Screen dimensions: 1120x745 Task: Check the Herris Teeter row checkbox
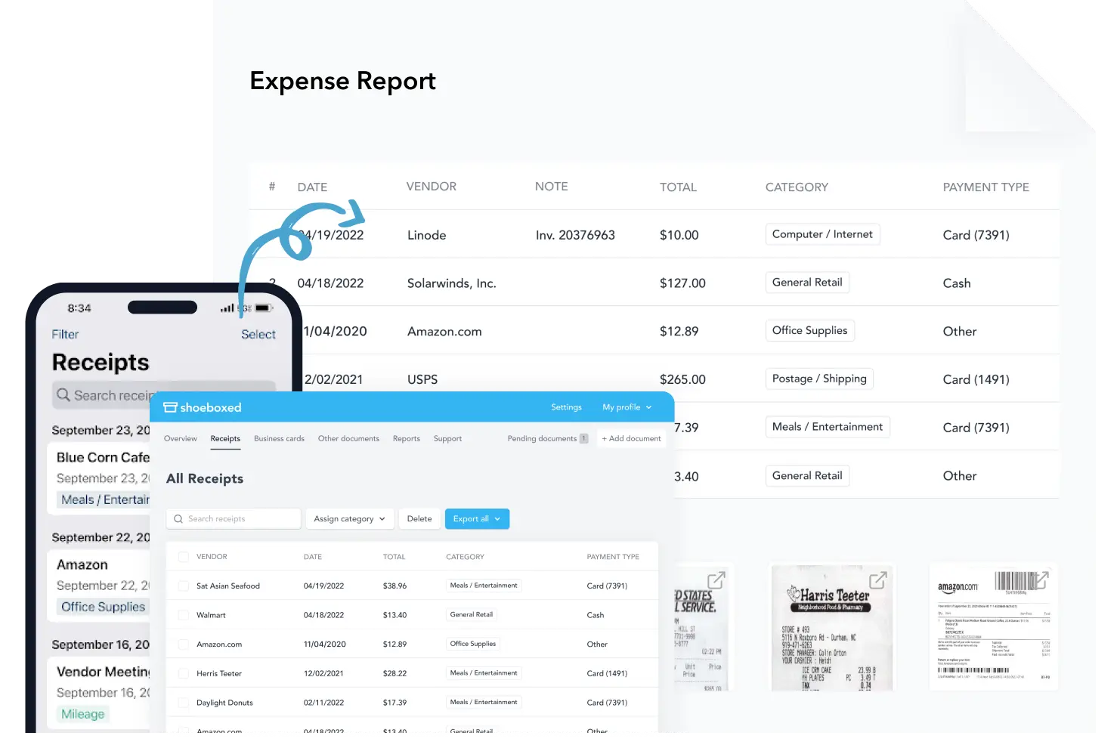[x=183, y=673]
